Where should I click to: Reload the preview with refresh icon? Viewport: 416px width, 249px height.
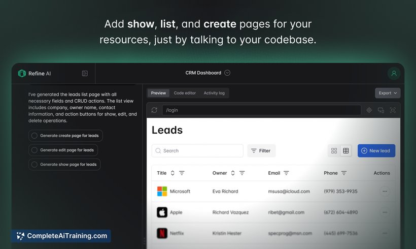tap(154, 110)
